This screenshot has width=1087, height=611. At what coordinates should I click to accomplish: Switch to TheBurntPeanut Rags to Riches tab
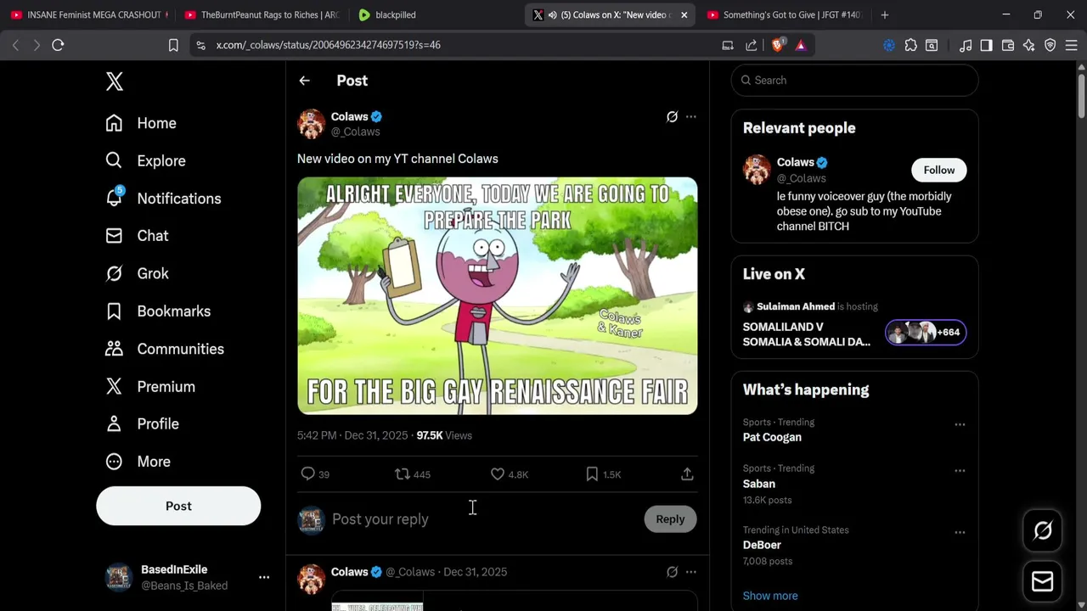point(262,14)
